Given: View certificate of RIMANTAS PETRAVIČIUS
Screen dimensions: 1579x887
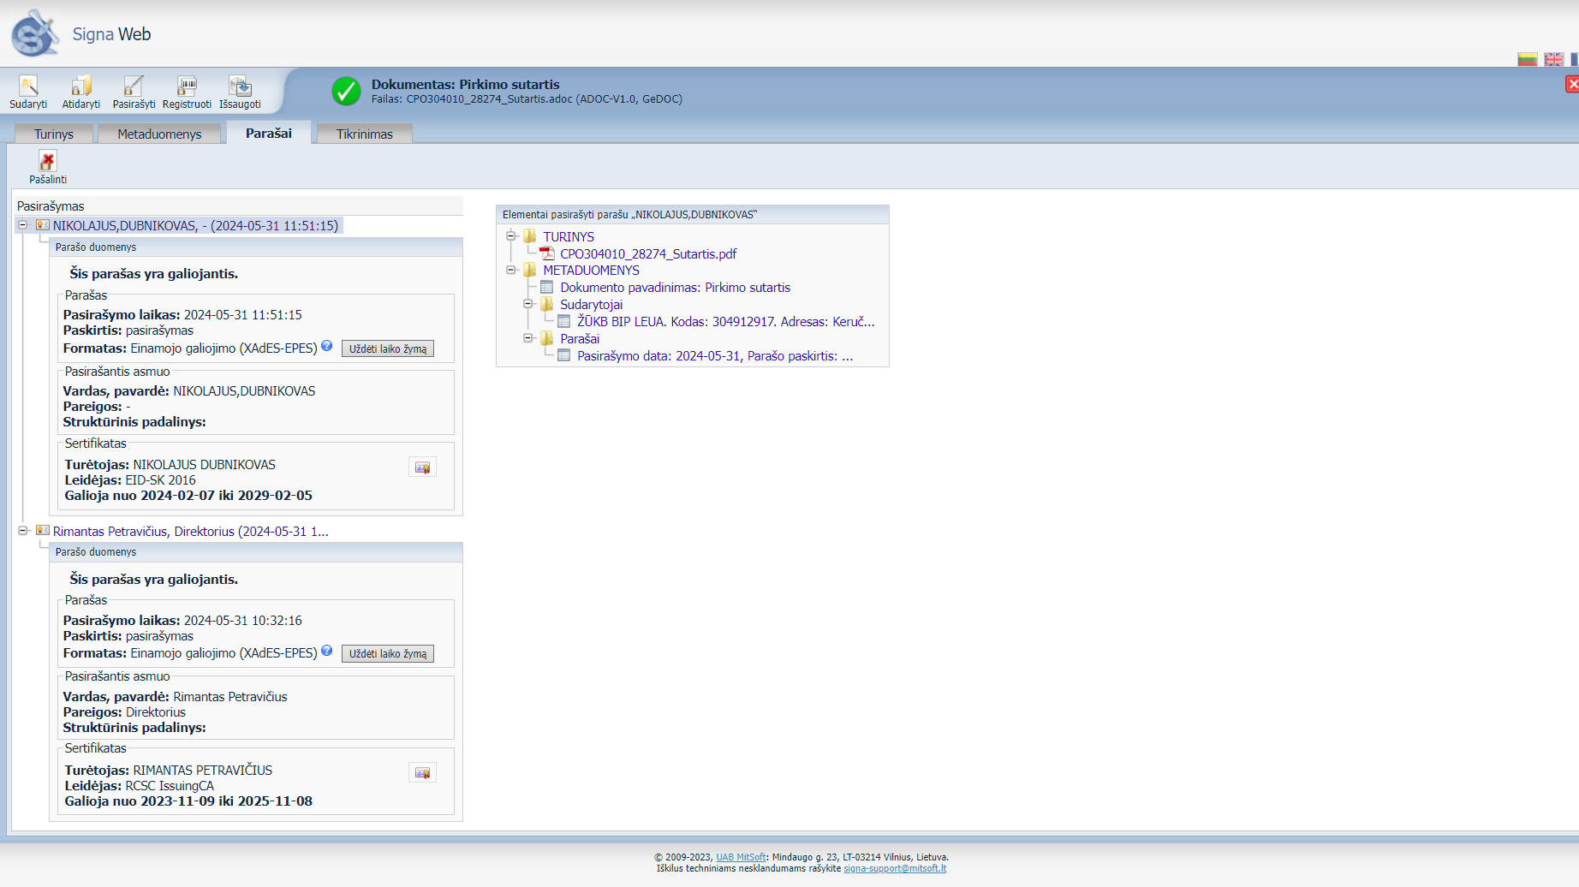Looking at the screenshot, I should click(422, 773).
